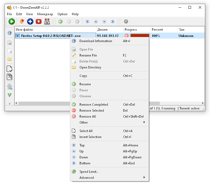This screenshot has width=212, height=188.
Task: Choose Resume in context menu
Action: click(x=109, y=84)
